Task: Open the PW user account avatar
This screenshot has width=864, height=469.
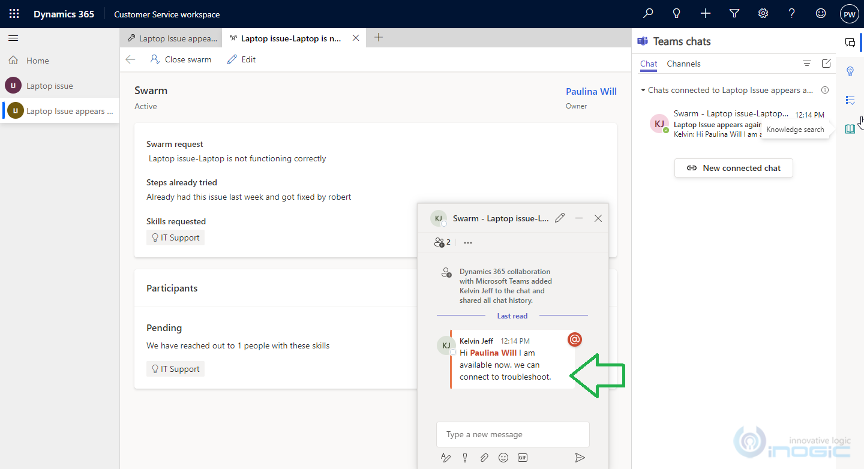Action: coord(850,14)
